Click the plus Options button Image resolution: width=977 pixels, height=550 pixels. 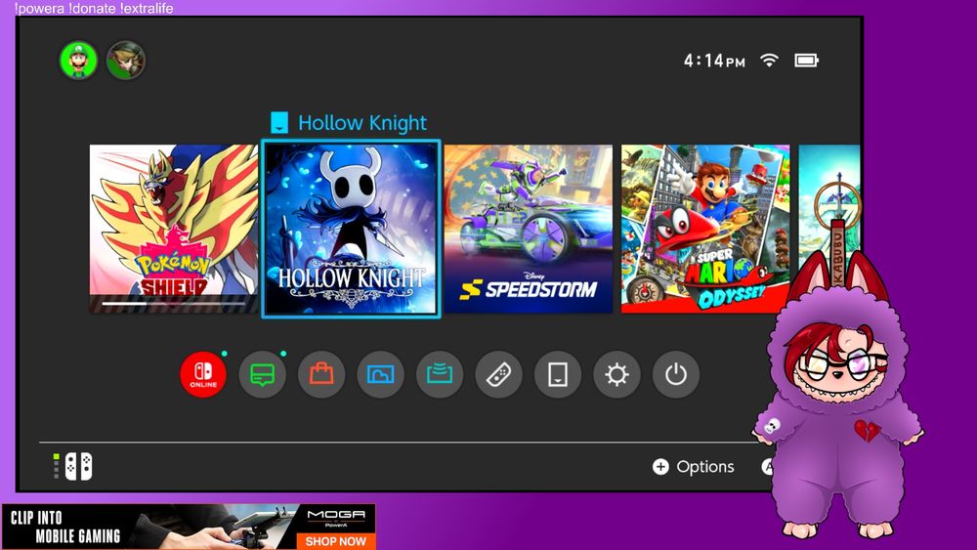(694, 467)
